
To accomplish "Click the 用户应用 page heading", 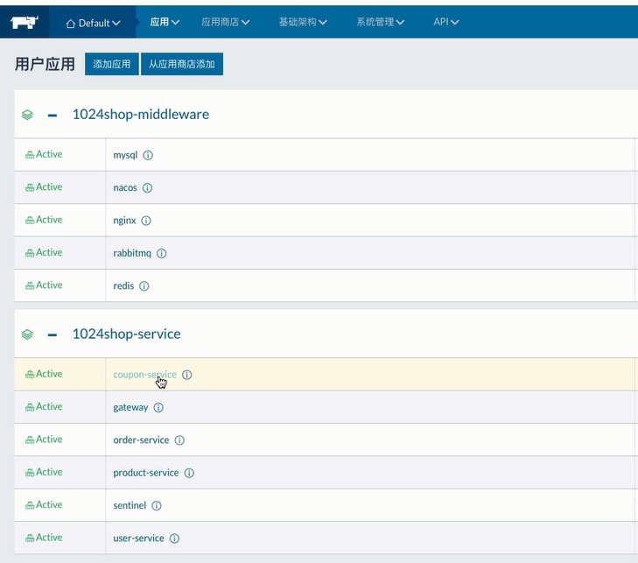I will tap(45, 64).
